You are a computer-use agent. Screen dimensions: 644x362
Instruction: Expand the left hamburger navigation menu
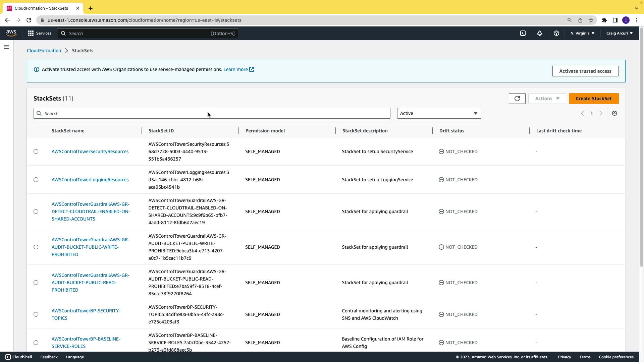[x=7, y=47]
